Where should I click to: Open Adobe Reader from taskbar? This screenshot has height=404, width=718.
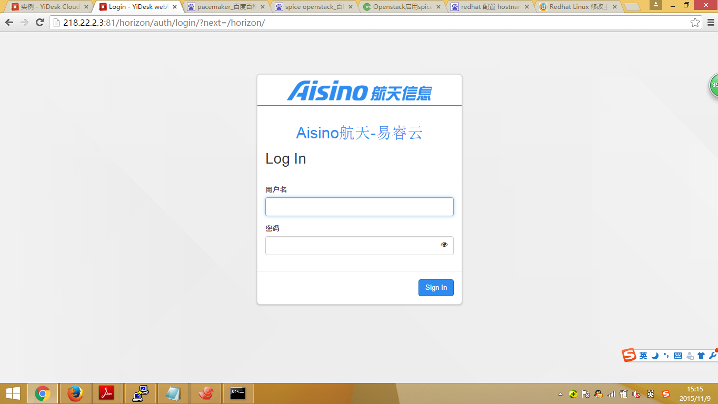(x=107, y=393)
